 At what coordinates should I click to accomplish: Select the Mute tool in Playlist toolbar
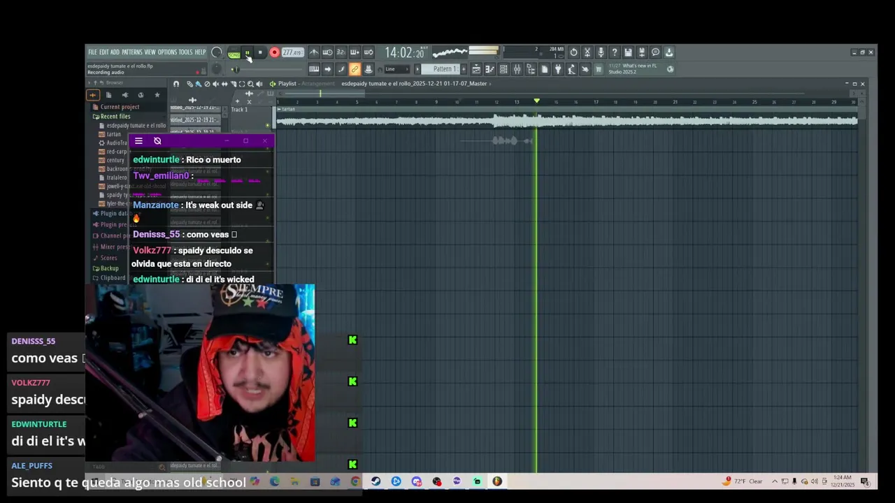tap(215, 84)
